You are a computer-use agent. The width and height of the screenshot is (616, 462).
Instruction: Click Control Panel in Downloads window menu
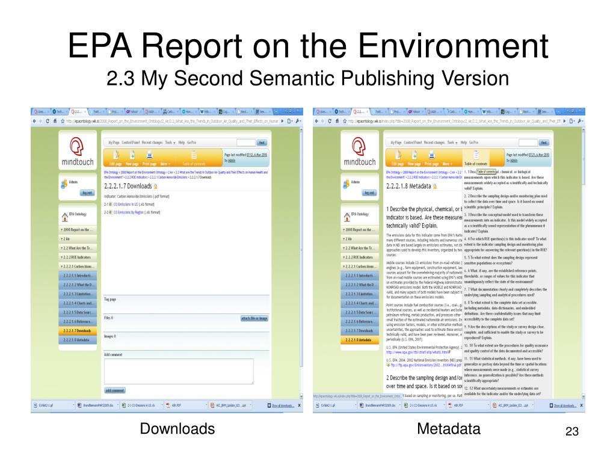(131, 142)
